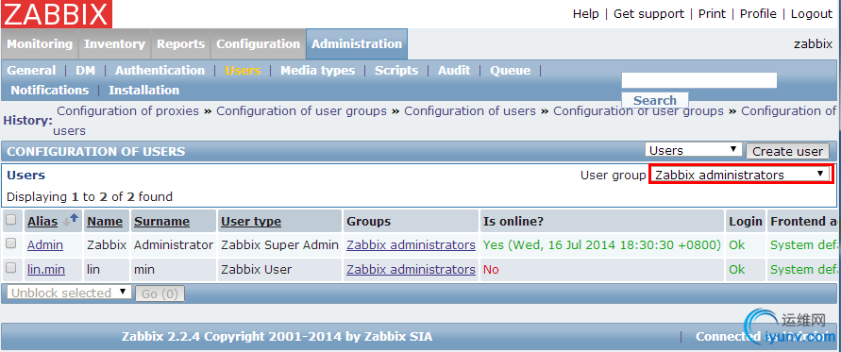This screenshot has height=352, width=841.
Task: Toggle the select-all users checkbox
Action: [x=11, y=220]
